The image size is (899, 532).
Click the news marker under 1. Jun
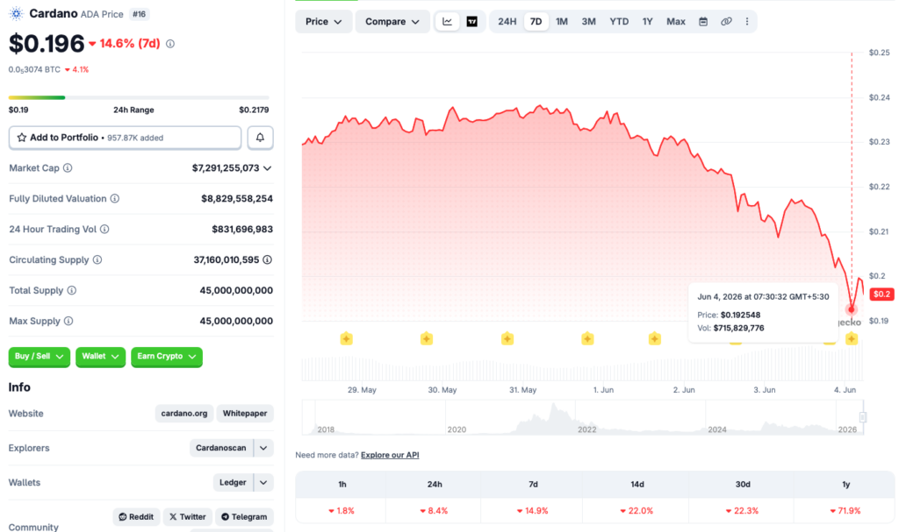pos(587,339)
